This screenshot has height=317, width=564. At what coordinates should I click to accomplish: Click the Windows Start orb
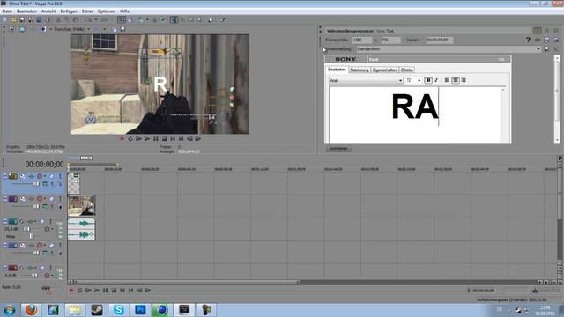pyautogui.click(x=9, y=309)
